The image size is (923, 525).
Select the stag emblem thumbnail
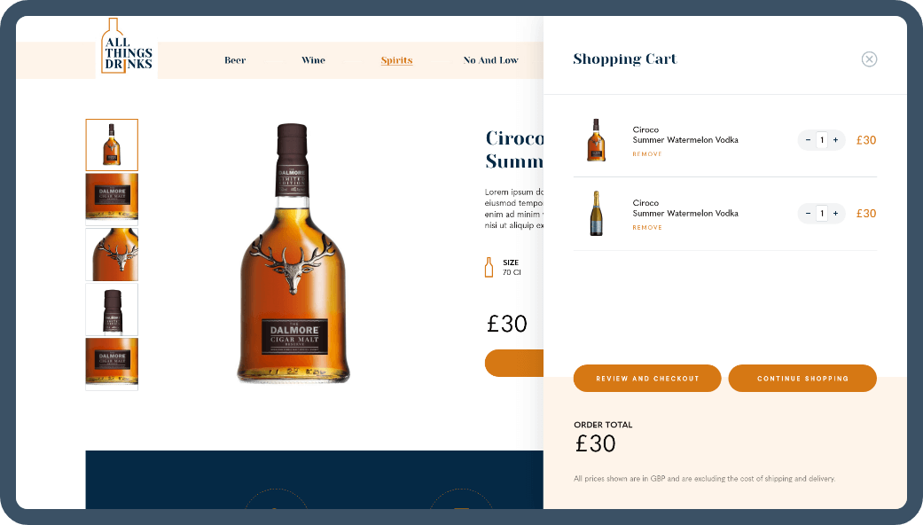pyautogui.click(x=112, y=255)
